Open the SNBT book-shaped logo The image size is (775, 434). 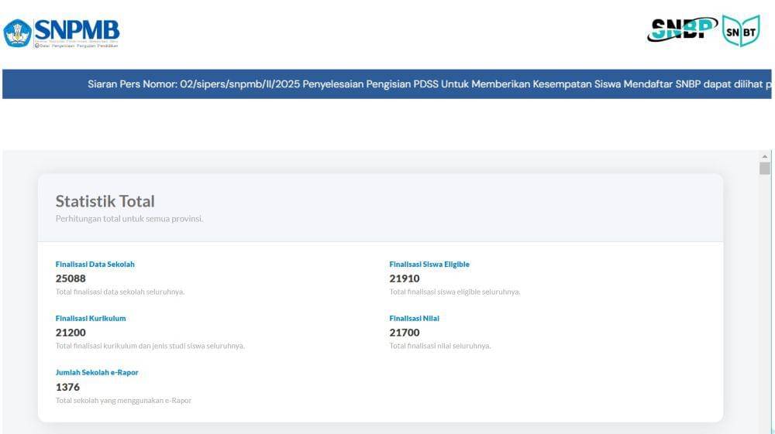741,31
